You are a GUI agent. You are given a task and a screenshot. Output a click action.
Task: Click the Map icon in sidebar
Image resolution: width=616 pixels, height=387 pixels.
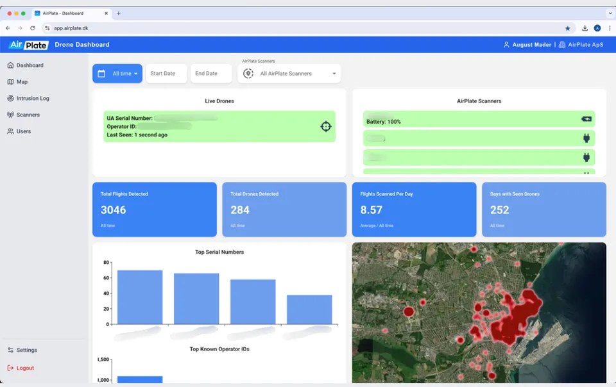(x=11, y=81)
